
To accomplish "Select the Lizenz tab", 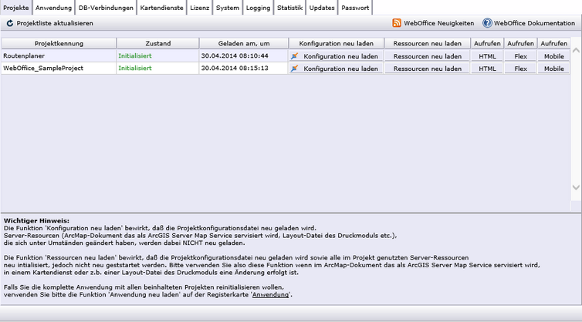I will (x=200, y=8).
